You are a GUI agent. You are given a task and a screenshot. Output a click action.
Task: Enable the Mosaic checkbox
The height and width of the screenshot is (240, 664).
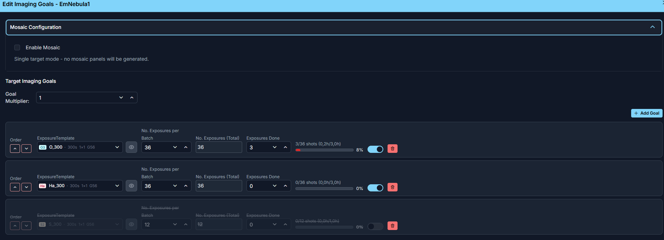pos(17,47)
